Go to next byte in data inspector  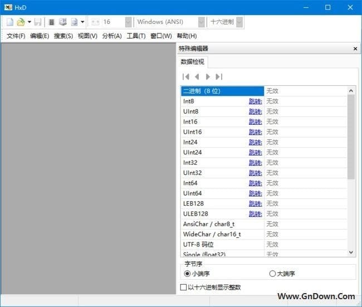(208, 77)
